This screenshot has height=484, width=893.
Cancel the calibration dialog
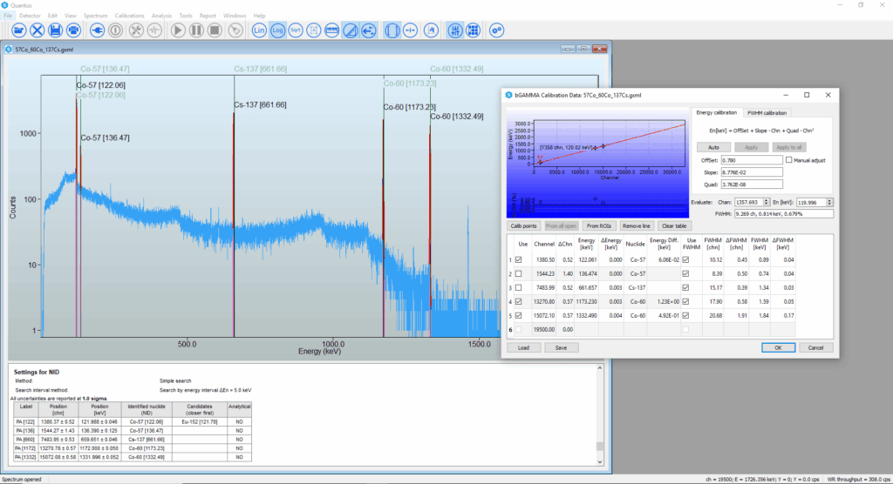coord(815,347)
